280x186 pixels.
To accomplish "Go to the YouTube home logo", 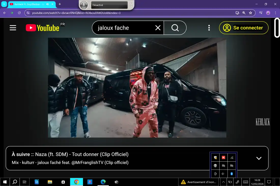I will [x=43, y=28].
